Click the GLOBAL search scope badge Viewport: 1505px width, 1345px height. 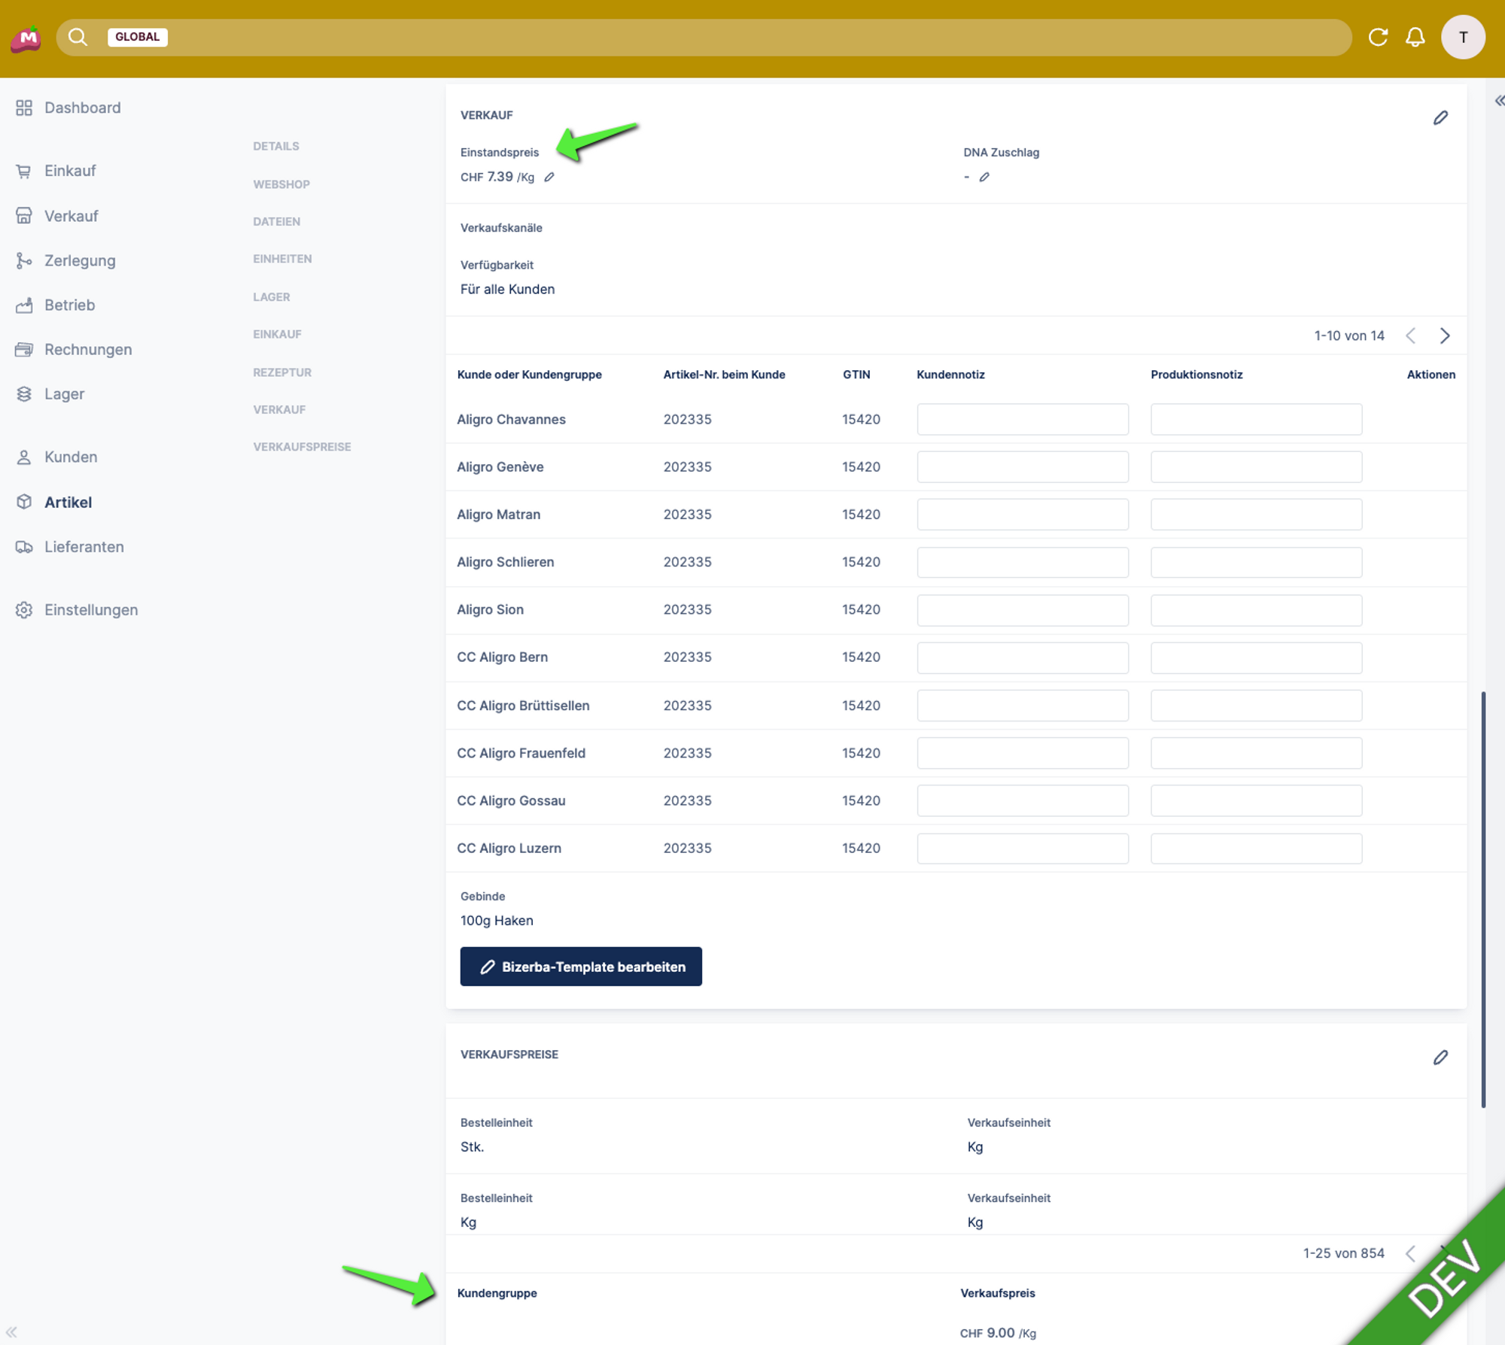point(137,37)
